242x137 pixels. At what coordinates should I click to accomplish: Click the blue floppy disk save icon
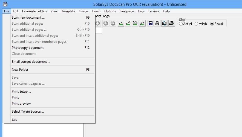tap(151, 23)
